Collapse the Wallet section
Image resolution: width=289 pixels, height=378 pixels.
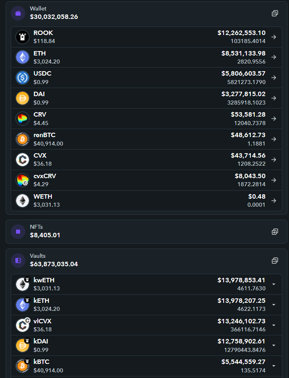(x=275, y=13)
